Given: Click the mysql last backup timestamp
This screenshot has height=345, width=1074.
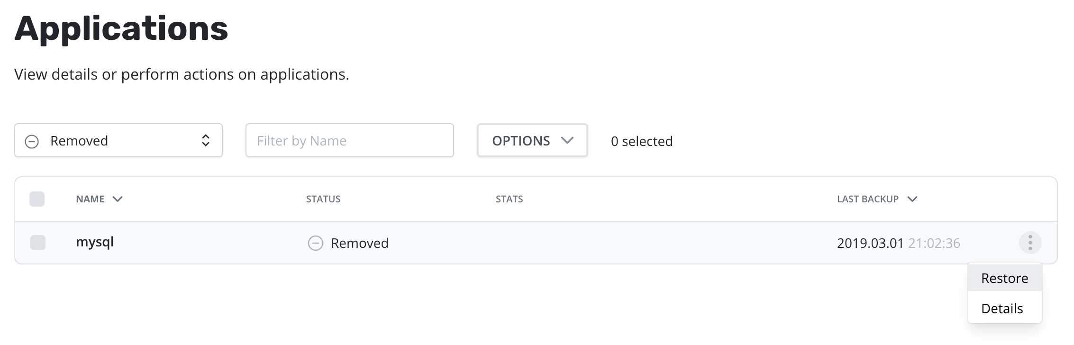Looking at the screenshot, I should (899, 243).
